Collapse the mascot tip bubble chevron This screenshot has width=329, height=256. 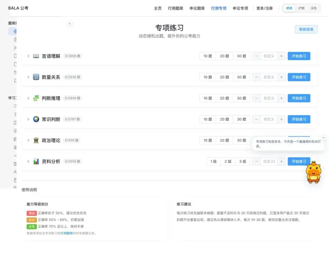coord(324,137)
